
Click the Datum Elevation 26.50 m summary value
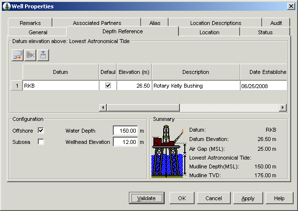point(267,139)
